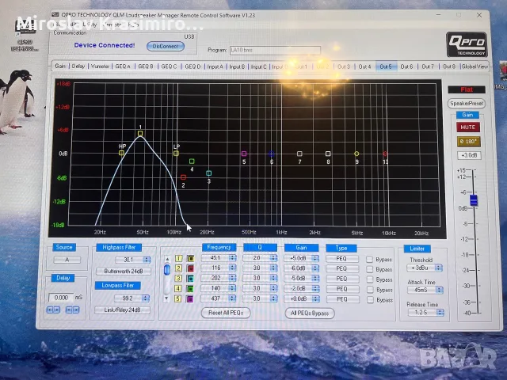507x380 pixels.
Task: Adjust lowpass frequency 99.2 stepper
Action: click(x=146, y=298)
